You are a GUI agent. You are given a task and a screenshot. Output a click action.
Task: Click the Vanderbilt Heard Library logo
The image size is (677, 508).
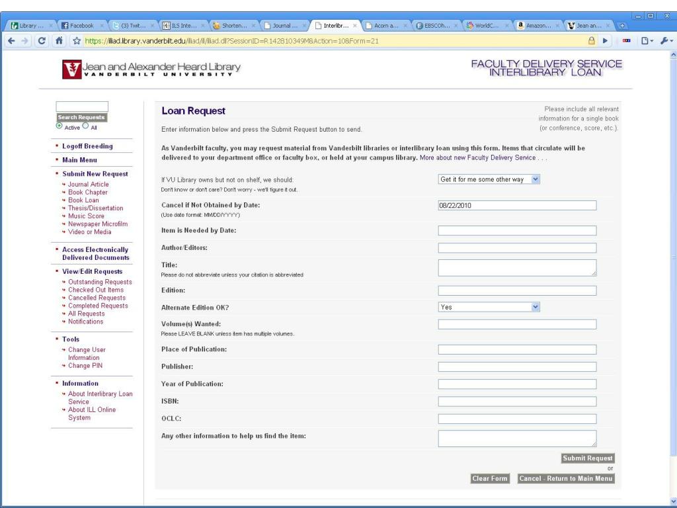click(151, 69)
